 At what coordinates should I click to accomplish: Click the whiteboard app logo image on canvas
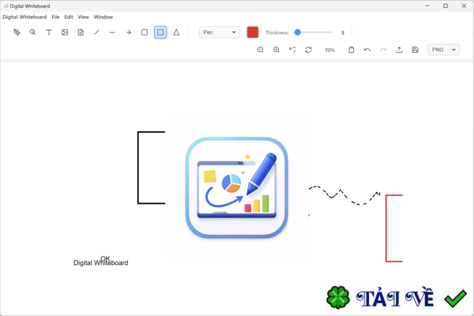(x=236, y=188)
